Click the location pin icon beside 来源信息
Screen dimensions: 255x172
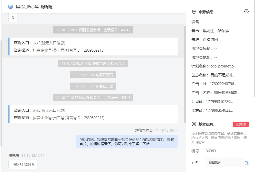click(194, 12)
